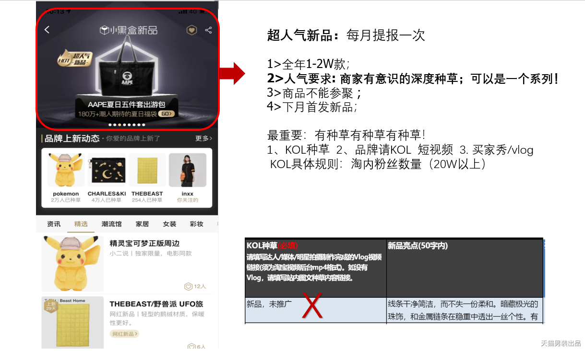Select the KOL具体规则 line
Viewport: 585px width, 351px height.
tap(378, 164)
